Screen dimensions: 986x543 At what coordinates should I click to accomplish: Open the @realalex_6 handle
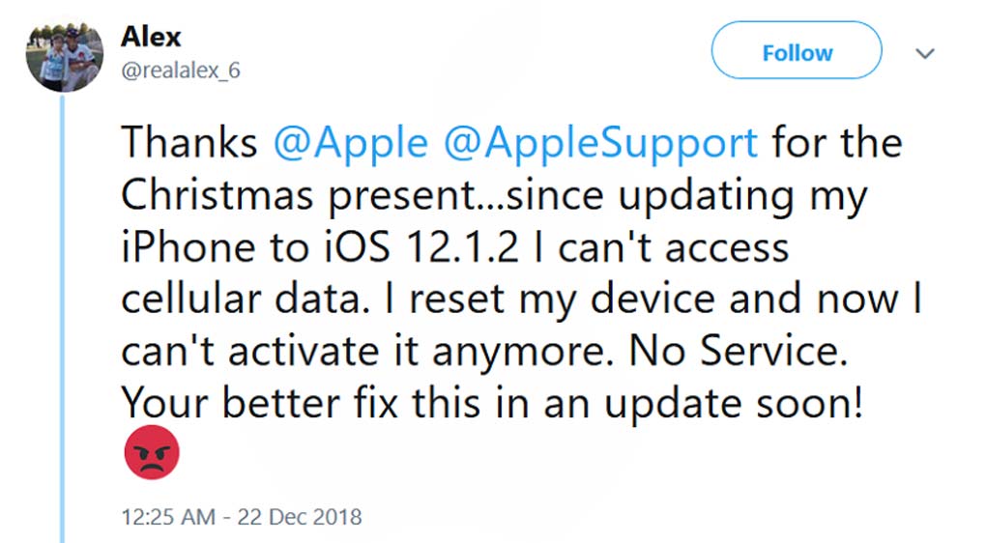click(x=180, y=71)
